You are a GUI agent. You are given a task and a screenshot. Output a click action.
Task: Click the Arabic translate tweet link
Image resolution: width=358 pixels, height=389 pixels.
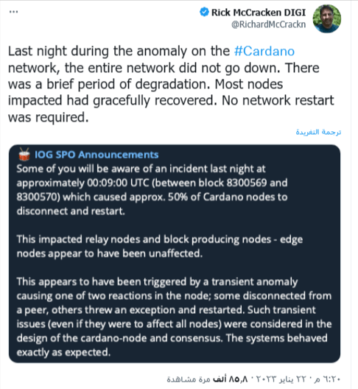click(x=318, y=132)
